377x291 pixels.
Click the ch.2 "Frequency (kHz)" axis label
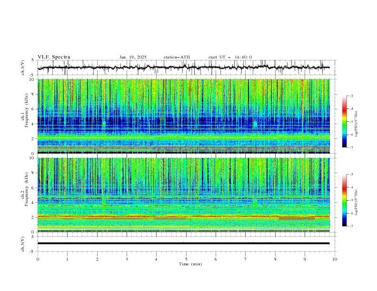coord(27,189)
